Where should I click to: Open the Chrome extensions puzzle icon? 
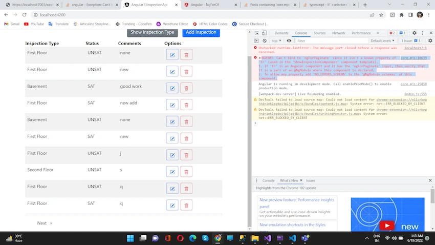401,15
